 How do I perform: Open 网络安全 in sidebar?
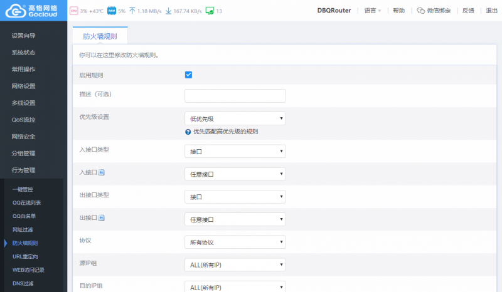tap(23, 137)
